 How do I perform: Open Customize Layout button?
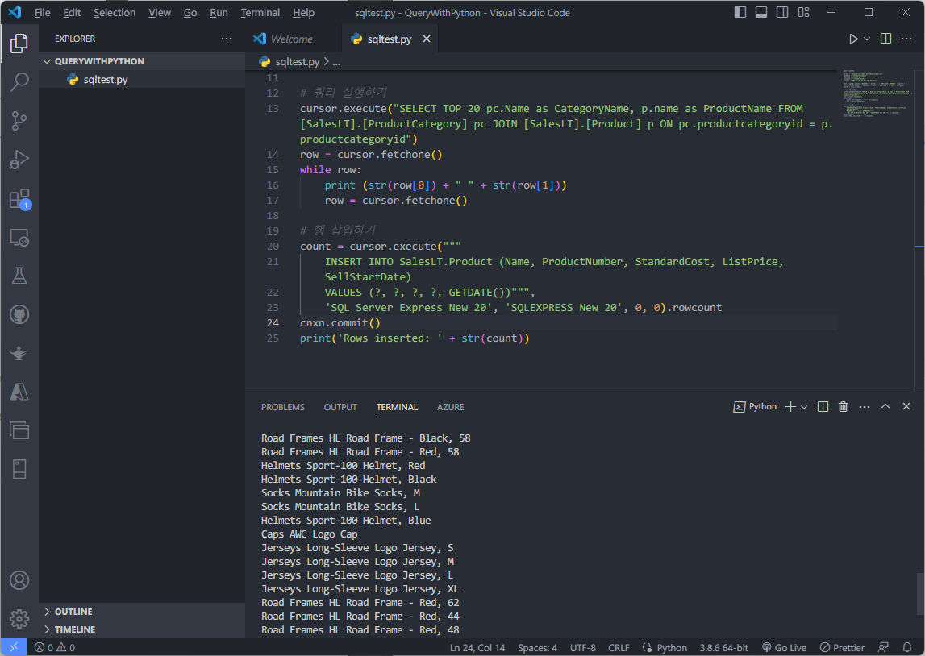click(803, 12)
